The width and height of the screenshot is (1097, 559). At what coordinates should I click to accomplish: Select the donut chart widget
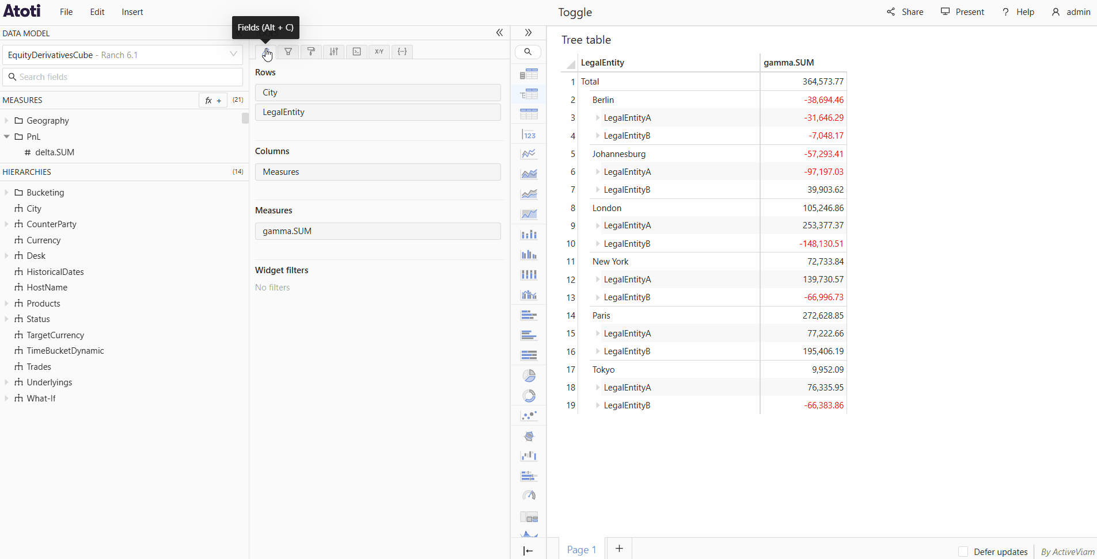pos(529,396)
